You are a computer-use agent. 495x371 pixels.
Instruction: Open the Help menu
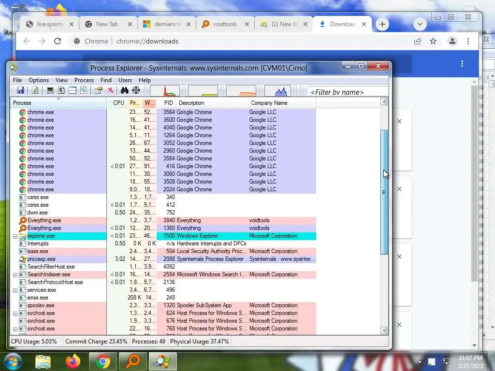pyautogui.click(x=145, y=80)
